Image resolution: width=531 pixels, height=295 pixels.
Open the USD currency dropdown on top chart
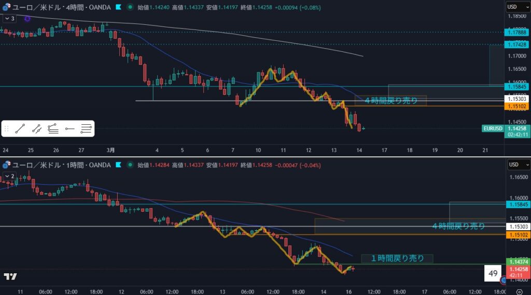coord(514,7)
